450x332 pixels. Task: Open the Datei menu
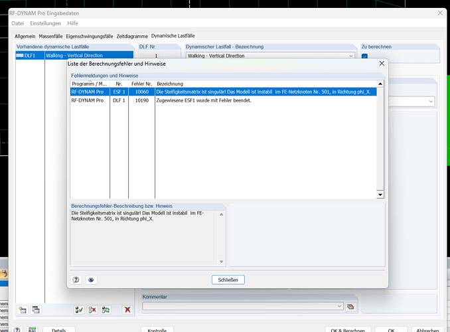18,23
